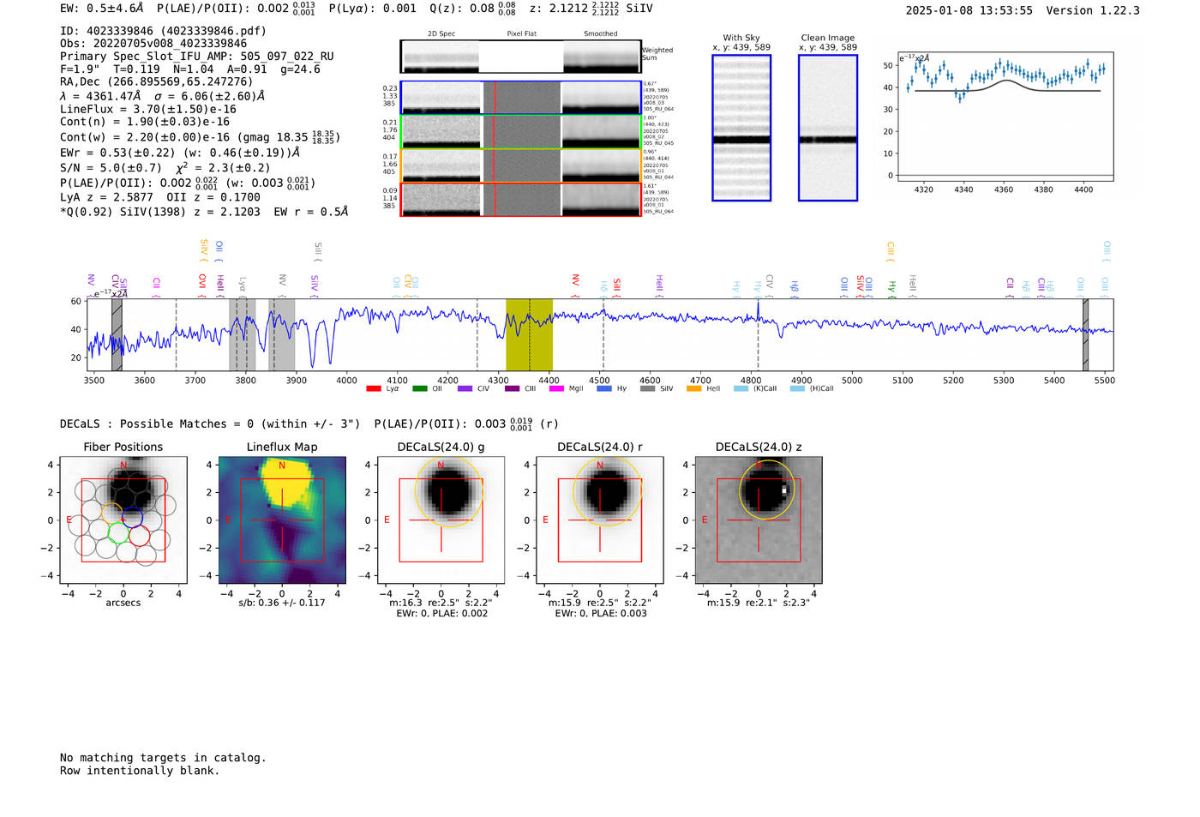
Task: Select the S/N = 5.0(±0.7) line
Action: tap(165, 168)
